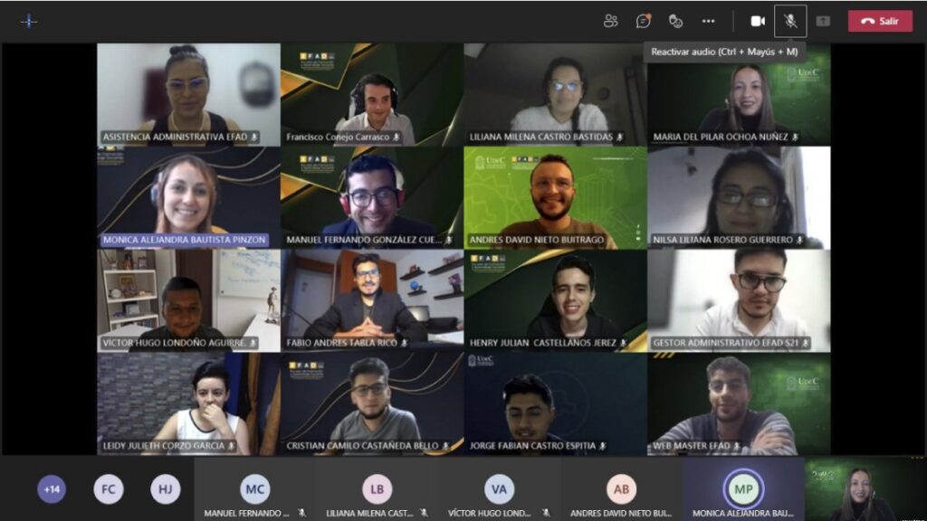
Task: Click the +14 more participants badge
Action: click(52, 489)
